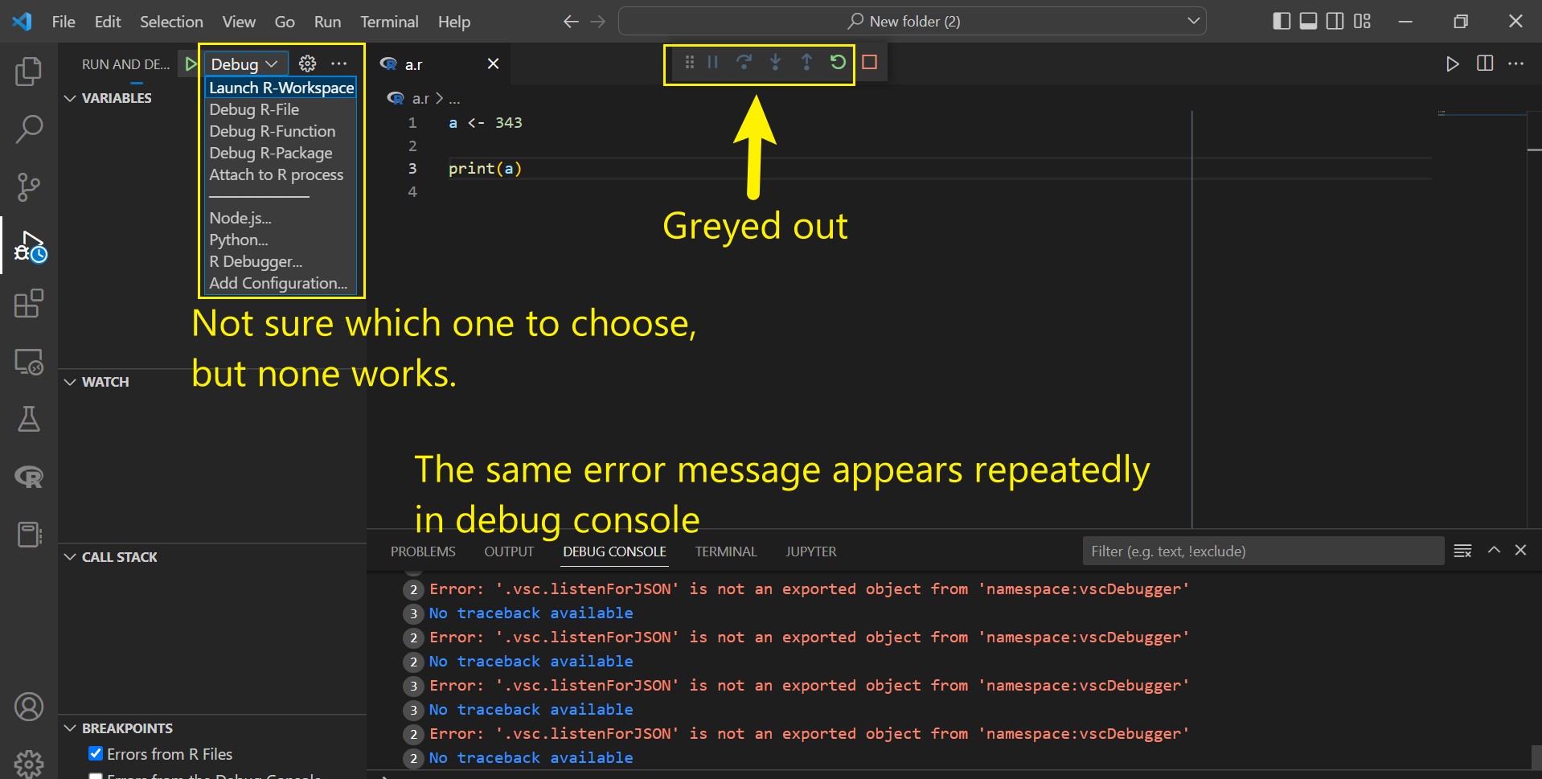Open the Search view in activity bar
Screen dimensions: 1542x779
tap(29, 129)
